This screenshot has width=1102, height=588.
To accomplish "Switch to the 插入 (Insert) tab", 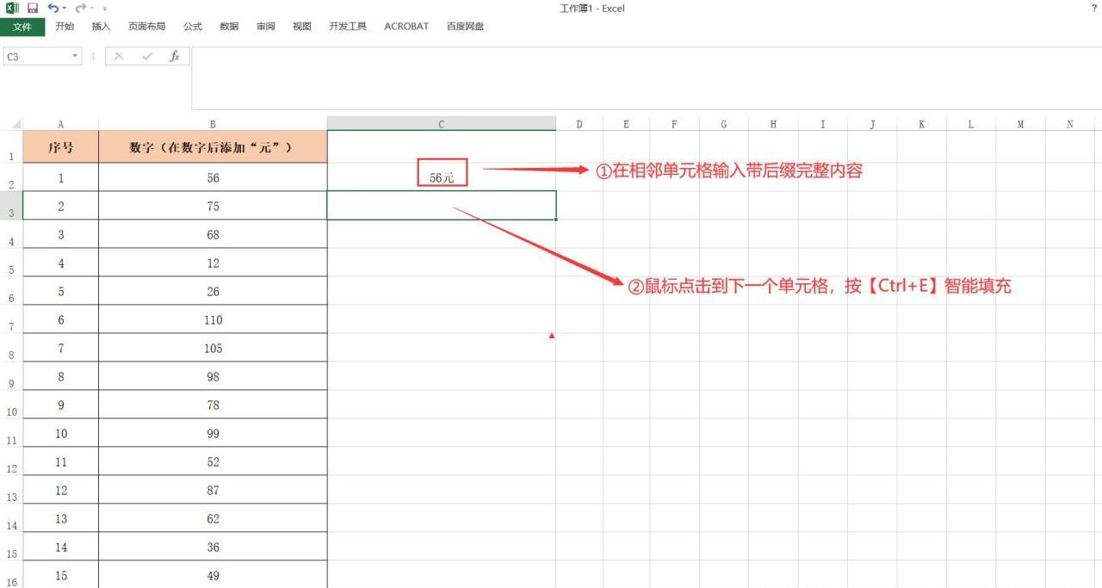I will tap(102, 27).
